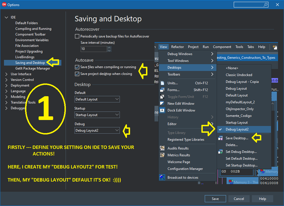The width and height of the screenshot is (284, 206).
Task: Open the Run menu
Action: [205, 47]
